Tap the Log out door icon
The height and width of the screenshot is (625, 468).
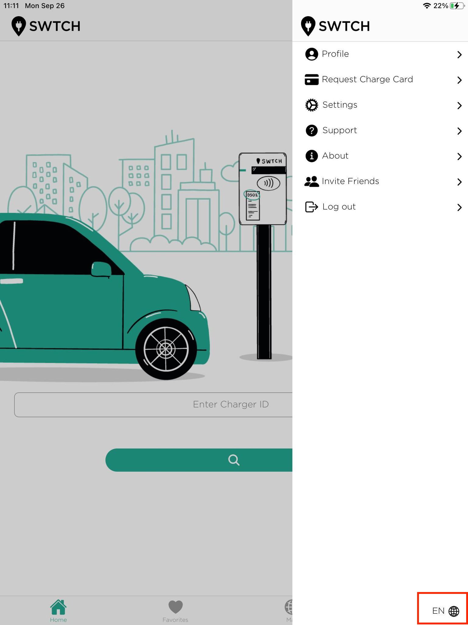(311, 207)
